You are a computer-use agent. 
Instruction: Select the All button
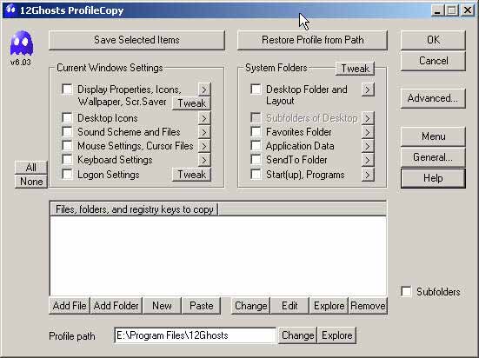(x=30, y=168)
